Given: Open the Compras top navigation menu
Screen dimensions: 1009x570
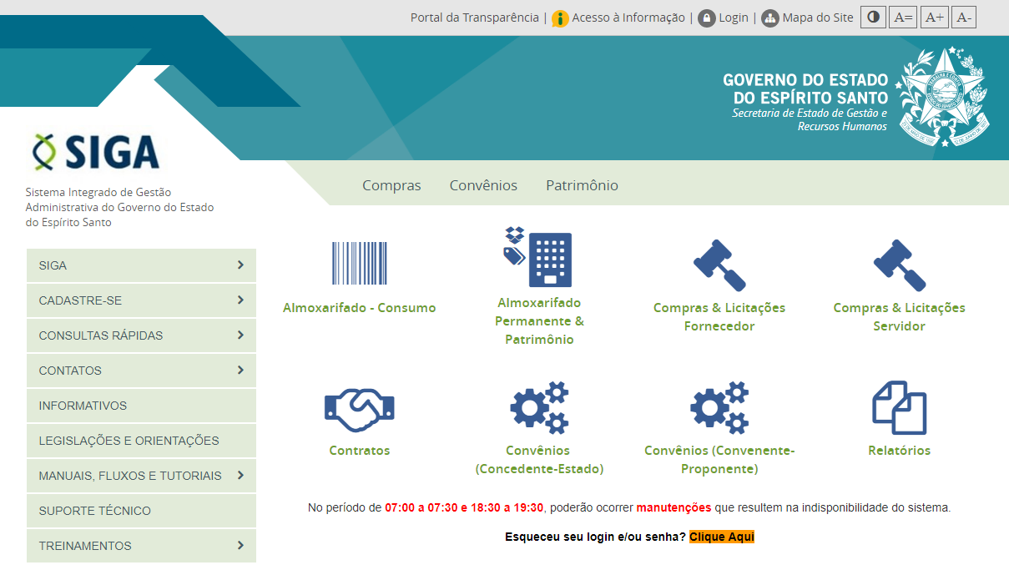Looking at the screenshot, I should click(391, 185).
